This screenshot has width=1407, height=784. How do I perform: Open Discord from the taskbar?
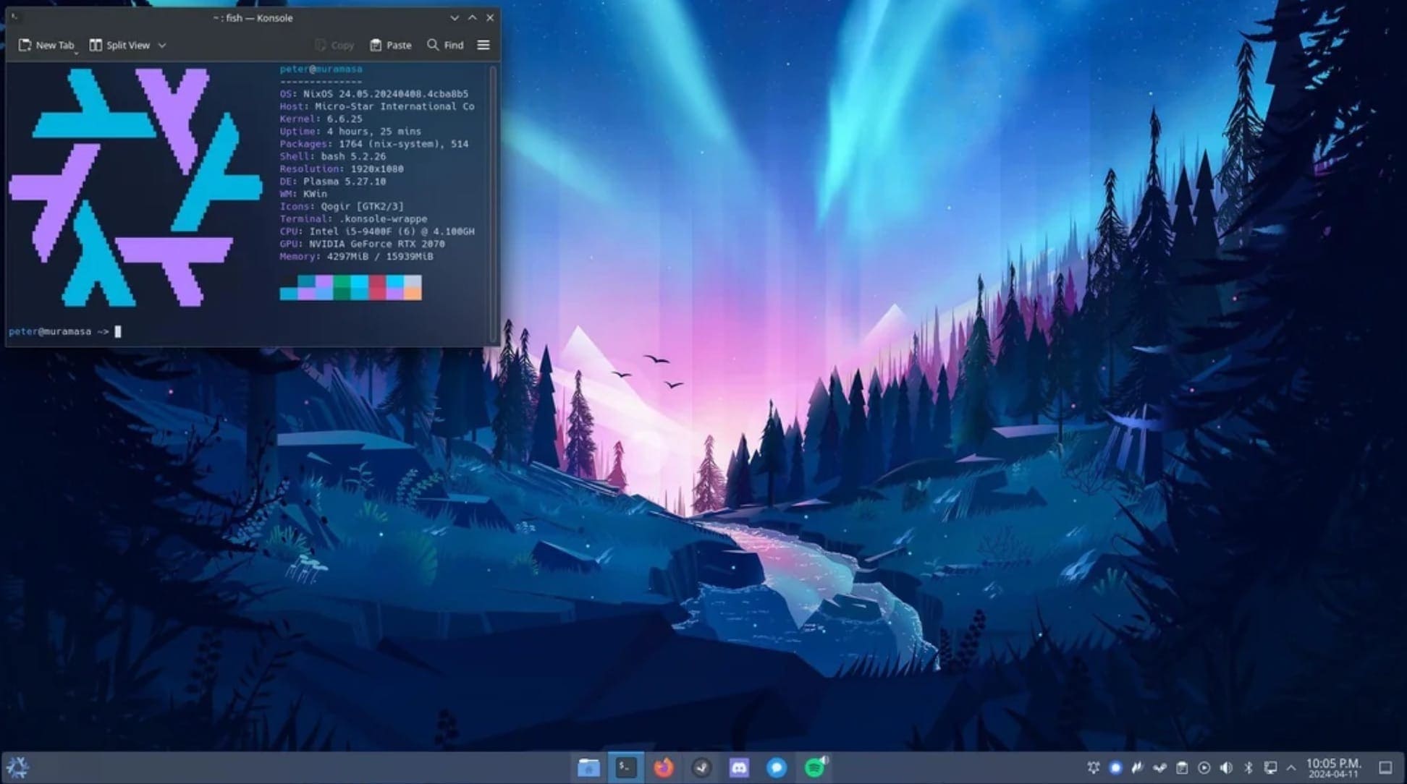pyautogui.click(x=739, y=767)
